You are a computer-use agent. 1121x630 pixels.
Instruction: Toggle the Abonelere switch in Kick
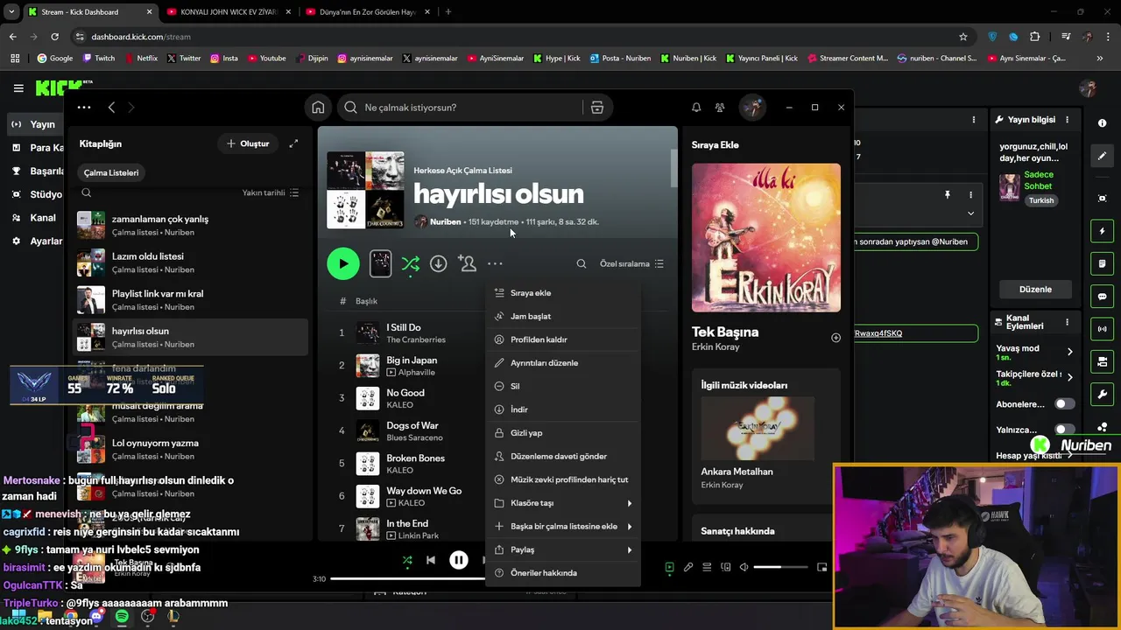click(1064, 404)
